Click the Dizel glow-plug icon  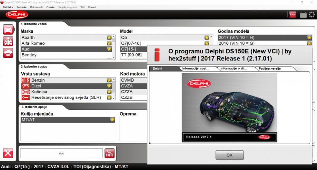[26, 86]
